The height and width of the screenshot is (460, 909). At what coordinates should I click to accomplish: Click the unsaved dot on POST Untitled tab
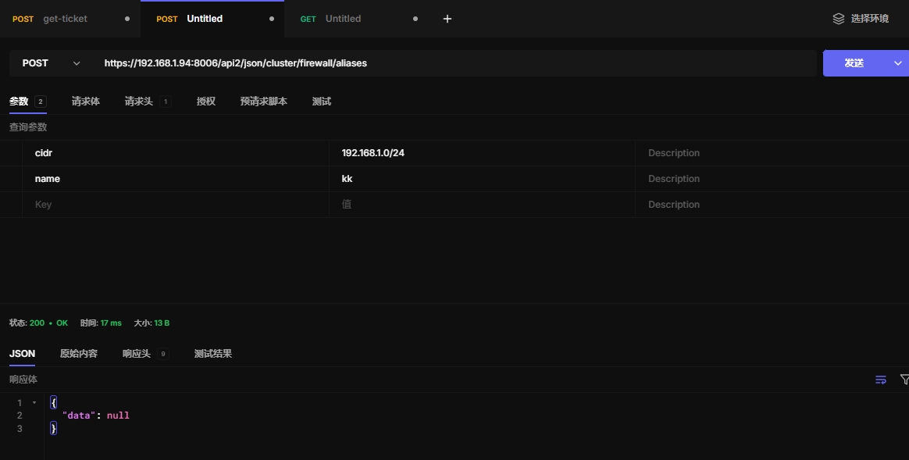tap(272, 19)
